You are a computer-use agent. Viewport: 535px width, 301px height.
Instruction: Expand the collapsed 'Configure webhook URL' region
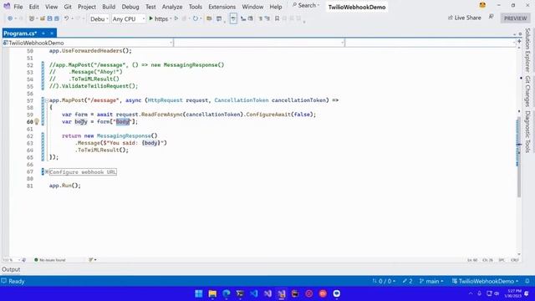pyautogui.click(x=47, y=171)
